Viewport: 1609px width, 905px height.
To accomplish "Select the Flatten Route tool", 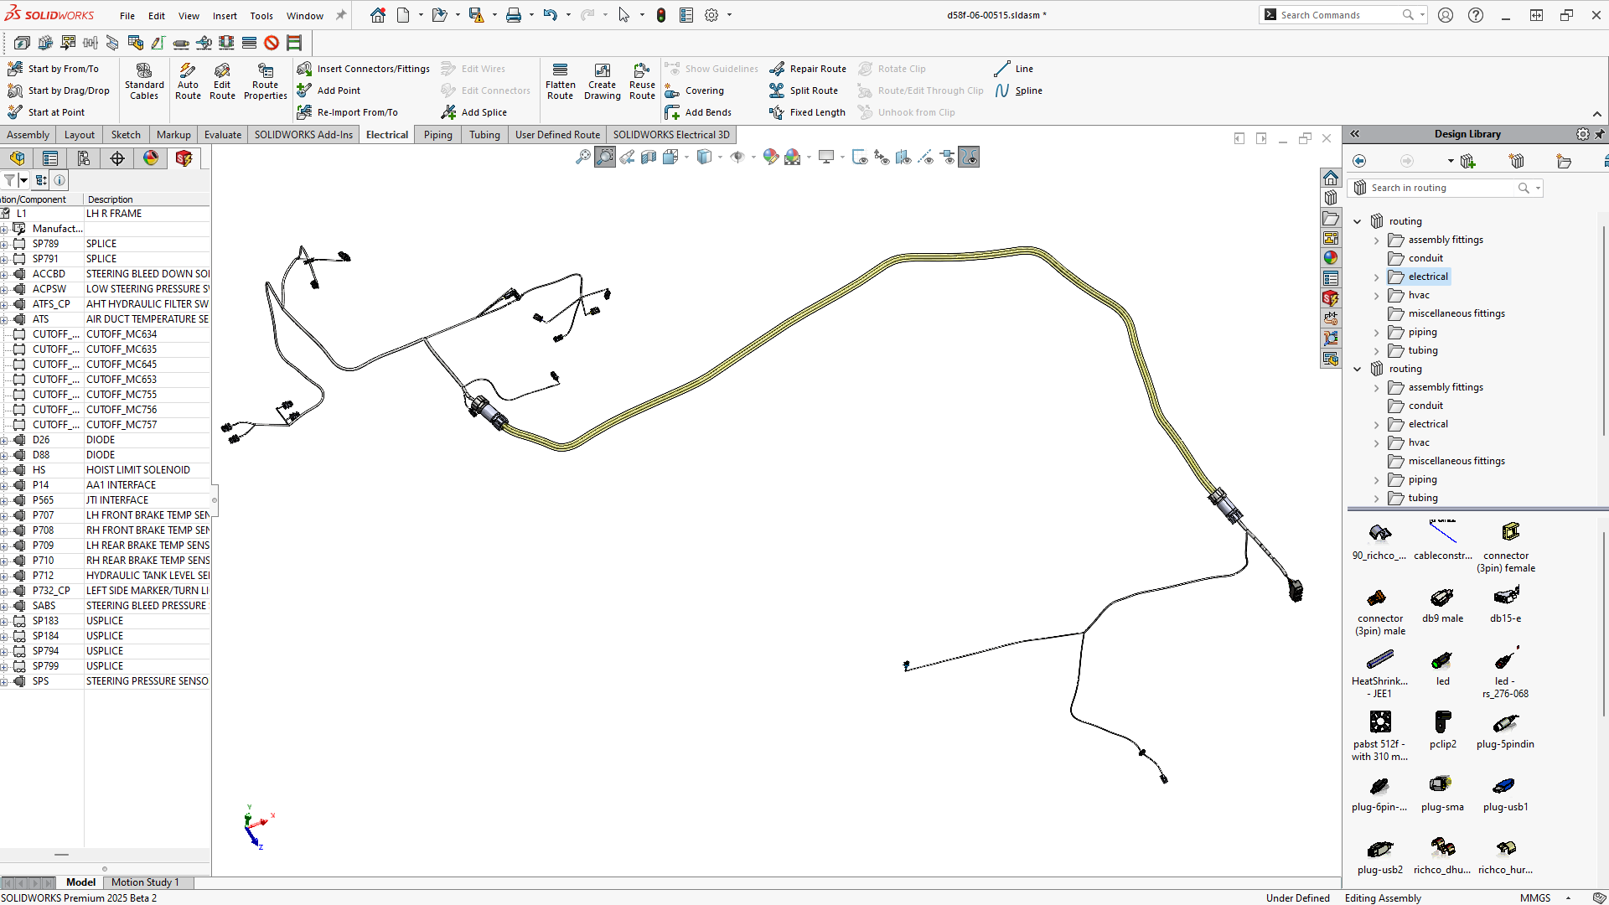I will [560, 81].
